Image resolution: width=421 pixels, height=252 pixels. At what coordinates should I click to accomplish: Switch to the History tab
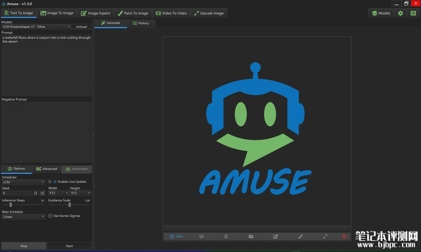point(141,23)
